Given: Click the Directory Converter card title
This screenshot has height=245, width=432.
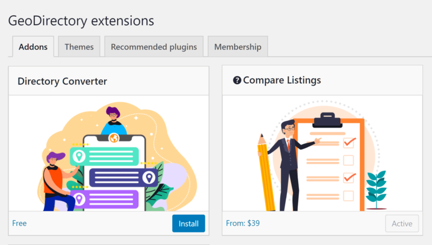Looking at the screenshot, I should coord(62,81).
